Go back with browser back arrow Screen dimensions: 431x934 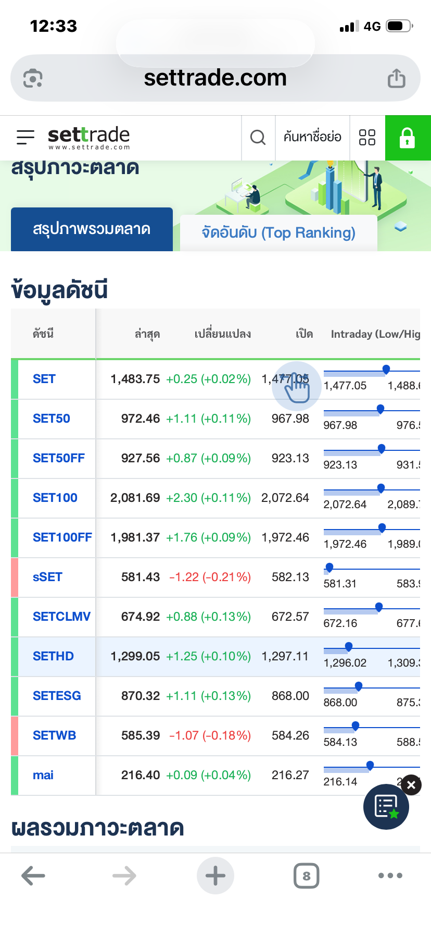tap(33, 876)
